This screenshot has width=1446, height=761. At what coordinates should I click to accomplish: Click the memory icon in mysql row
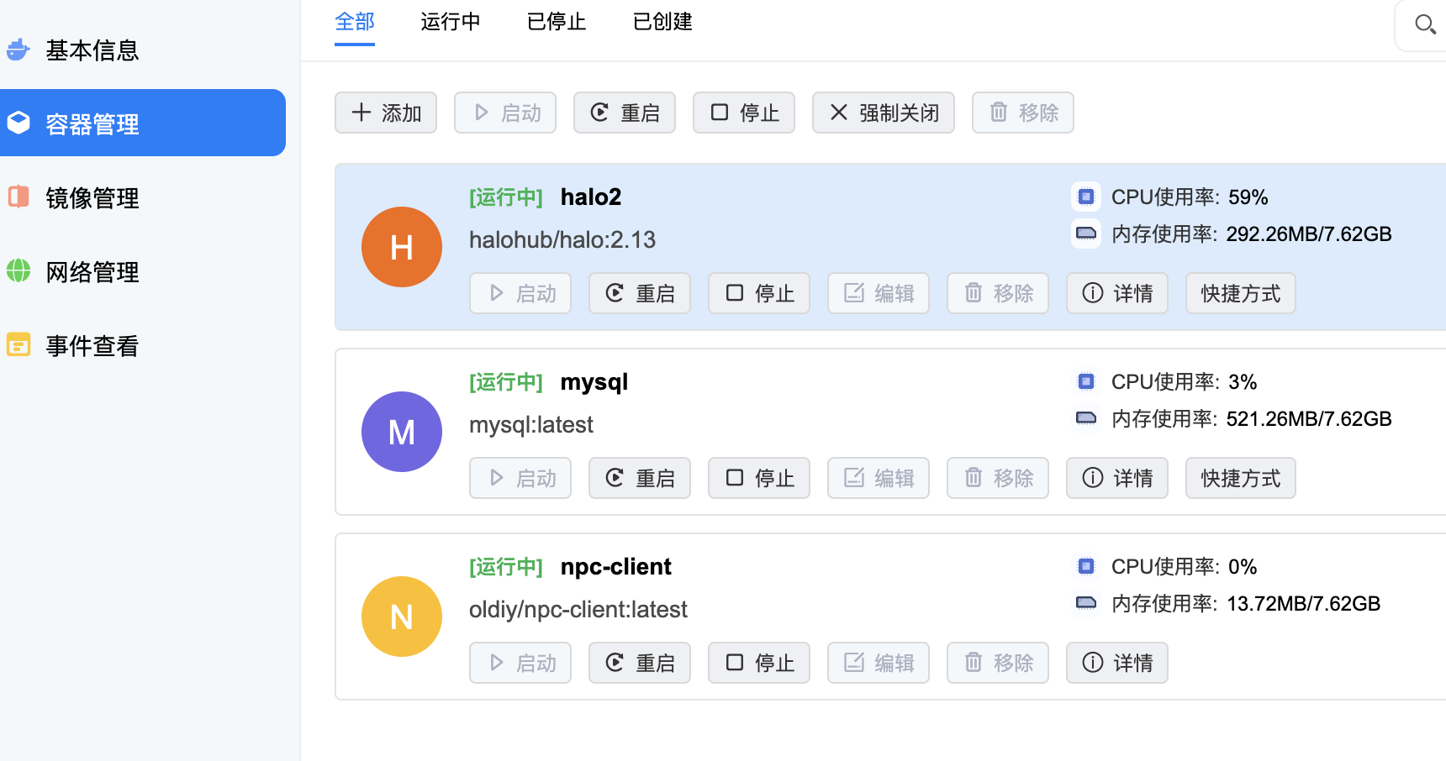(1086, 418)
